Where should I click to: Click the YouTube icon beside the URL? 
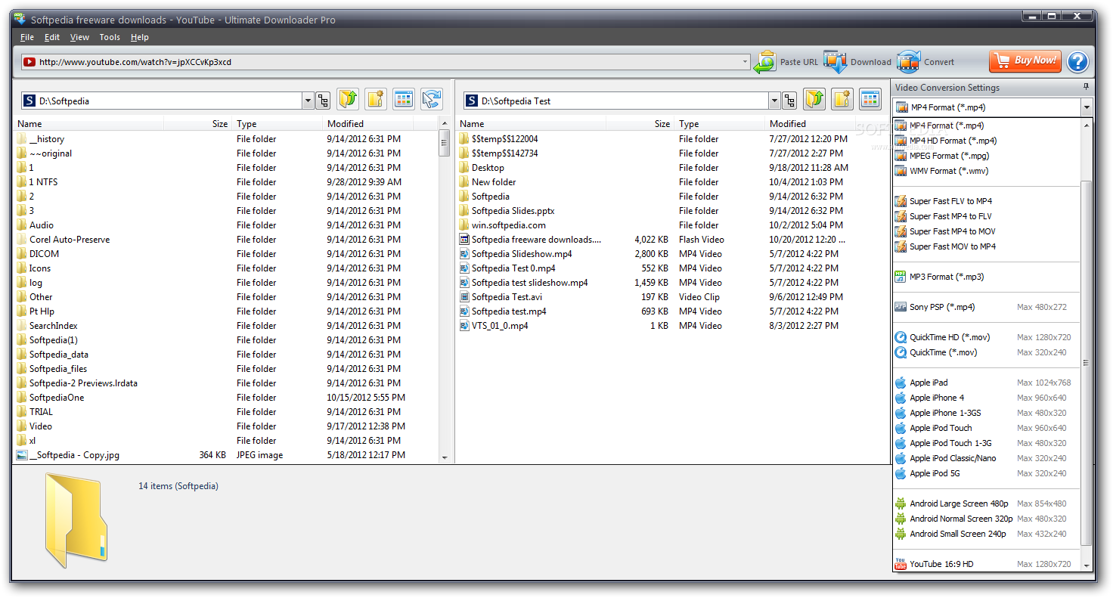29,62
